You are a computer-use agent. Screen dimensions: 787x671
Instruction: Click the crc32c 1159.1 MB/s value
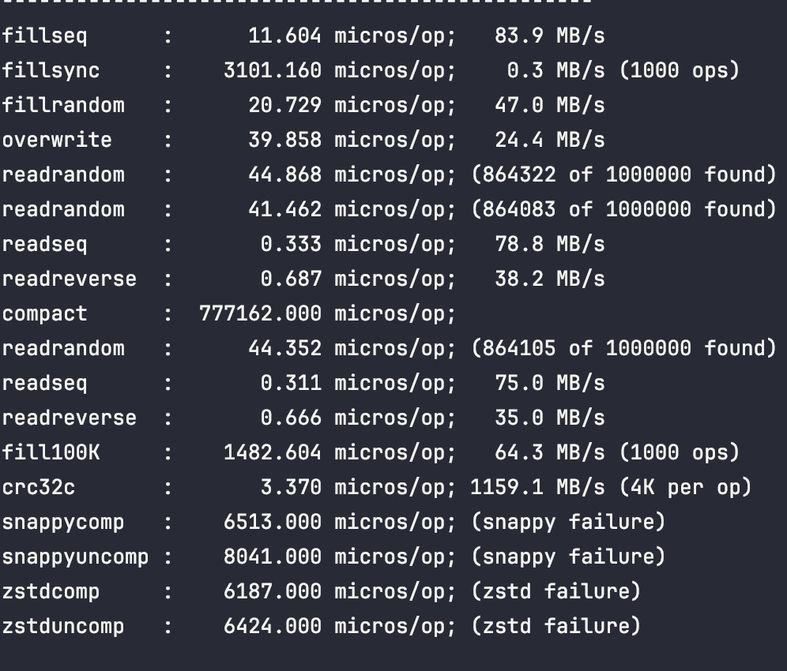click(537, 487)
